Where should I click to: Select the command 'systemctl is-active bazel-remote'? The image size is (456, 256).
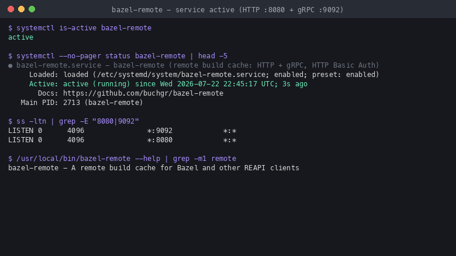[x=84, y=28]
